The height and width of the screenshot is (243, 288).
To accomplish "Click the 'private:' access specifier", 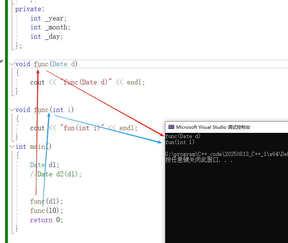I will point(30,9).
